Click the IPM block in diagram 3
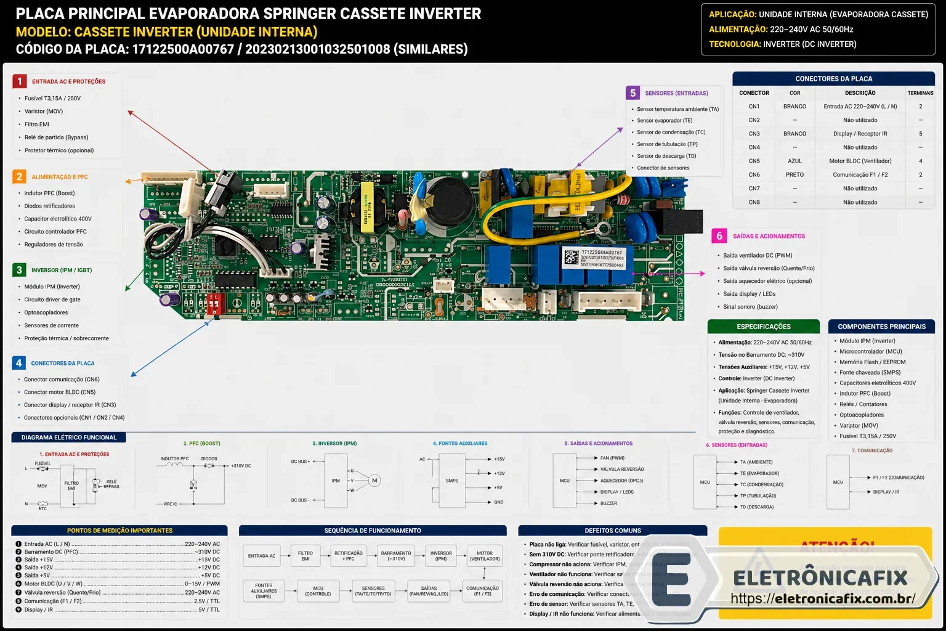The image size is (946, 631). click(x=336, y=481)
